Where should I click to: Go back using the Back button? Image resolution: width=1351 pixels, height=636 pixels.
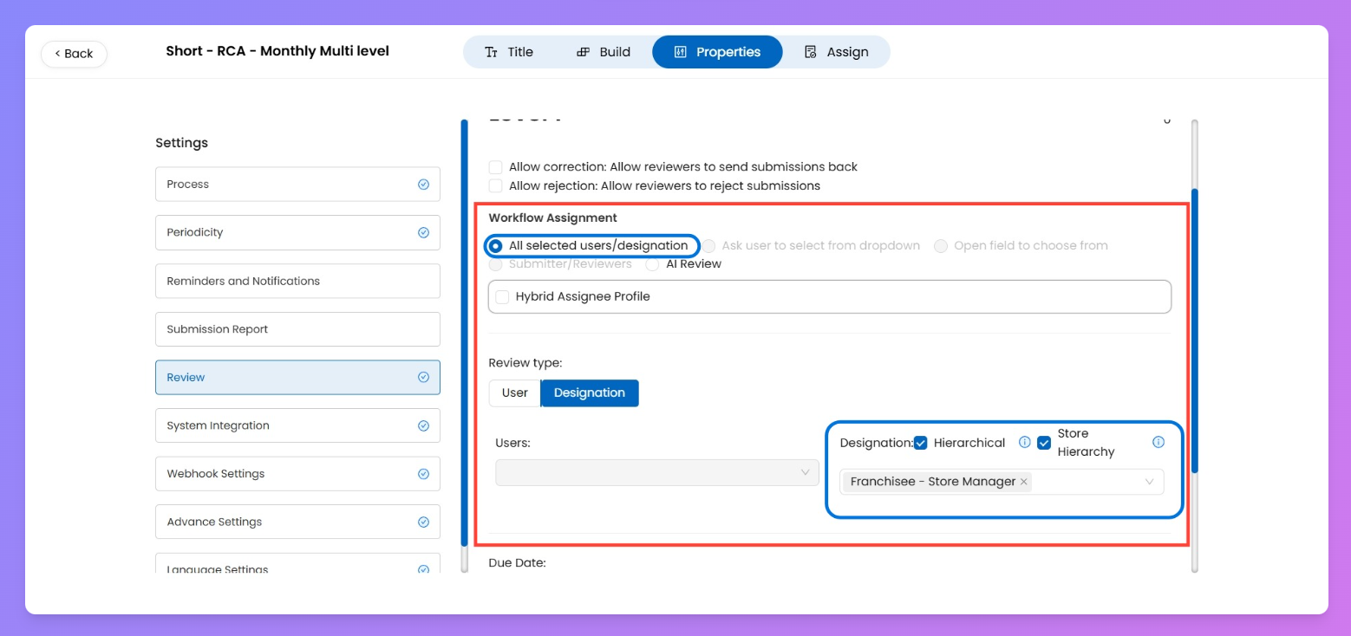point(74,54)
